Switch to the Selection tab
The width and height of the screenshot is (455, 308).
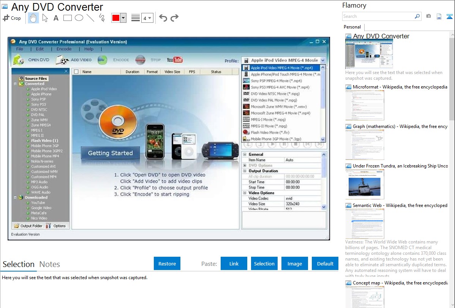click(x=19, y=264)
